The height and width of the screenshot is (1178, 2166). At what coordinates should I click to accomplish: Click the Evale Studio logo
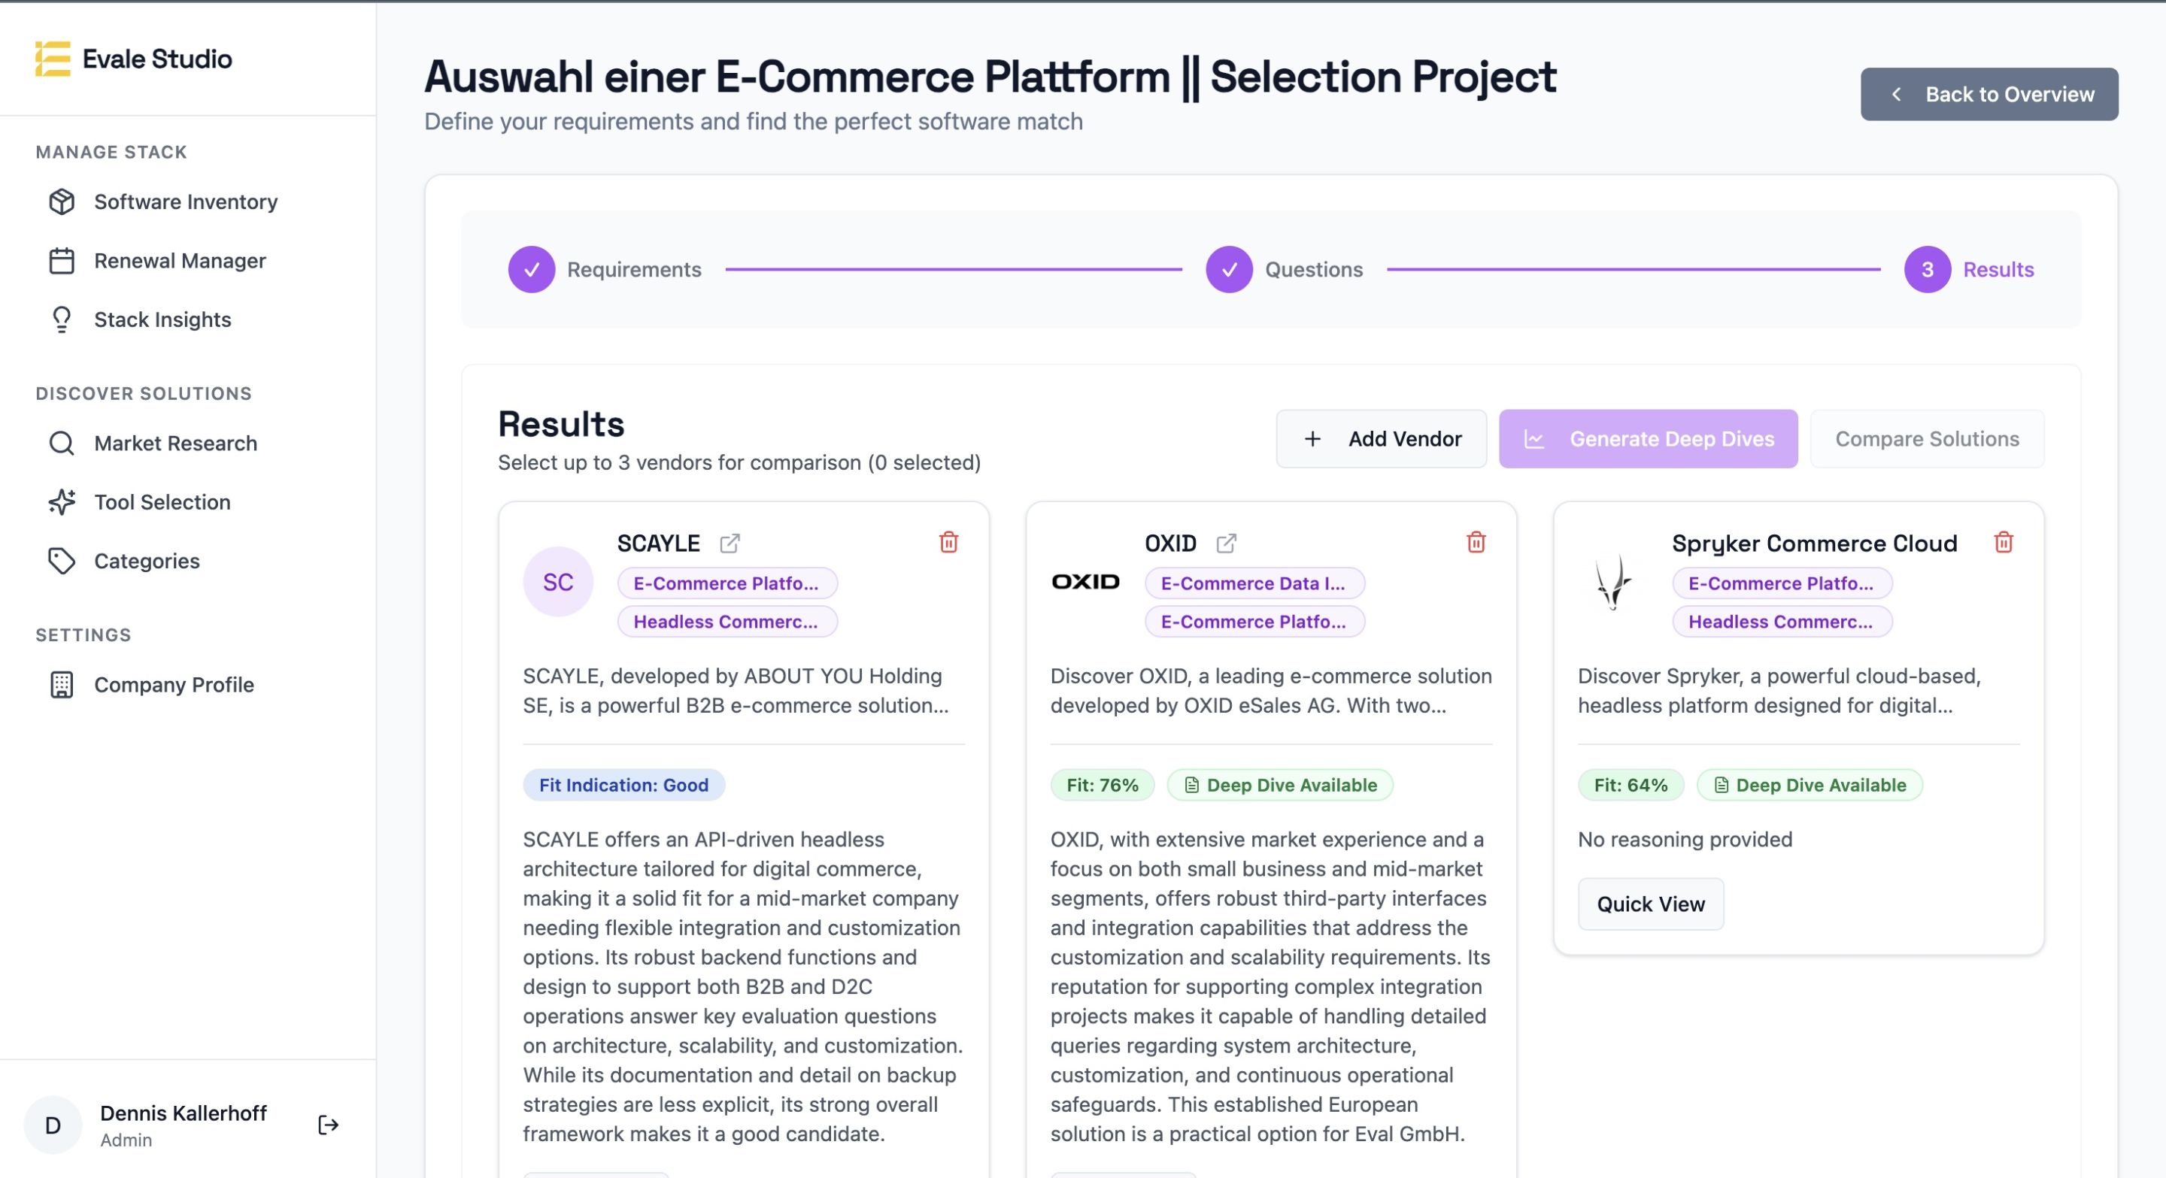tap(52, 59)
